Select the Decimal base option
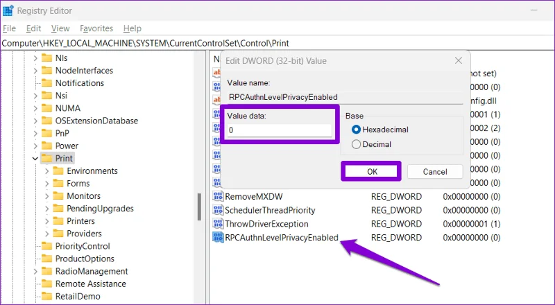555x305 pixels. (371, 144)
